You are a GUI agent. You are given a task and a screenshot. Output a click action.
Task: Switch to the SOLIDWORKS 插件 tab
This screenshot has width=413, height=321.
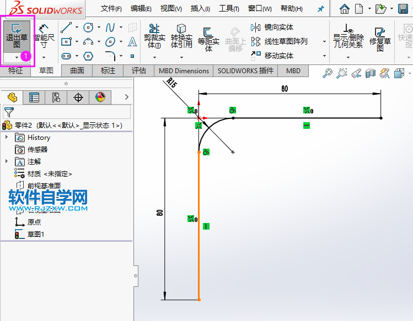point(245,70)
